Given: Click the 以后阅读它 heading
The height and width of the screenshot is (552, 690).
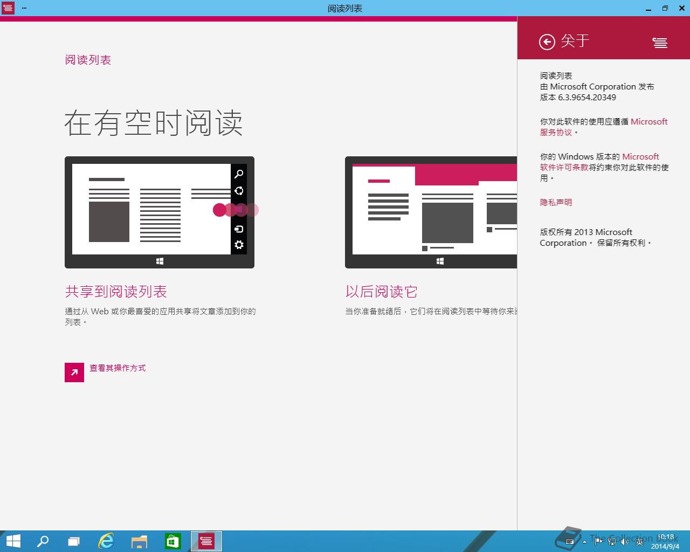Looking at the screenshot, I should coord(382,292).
